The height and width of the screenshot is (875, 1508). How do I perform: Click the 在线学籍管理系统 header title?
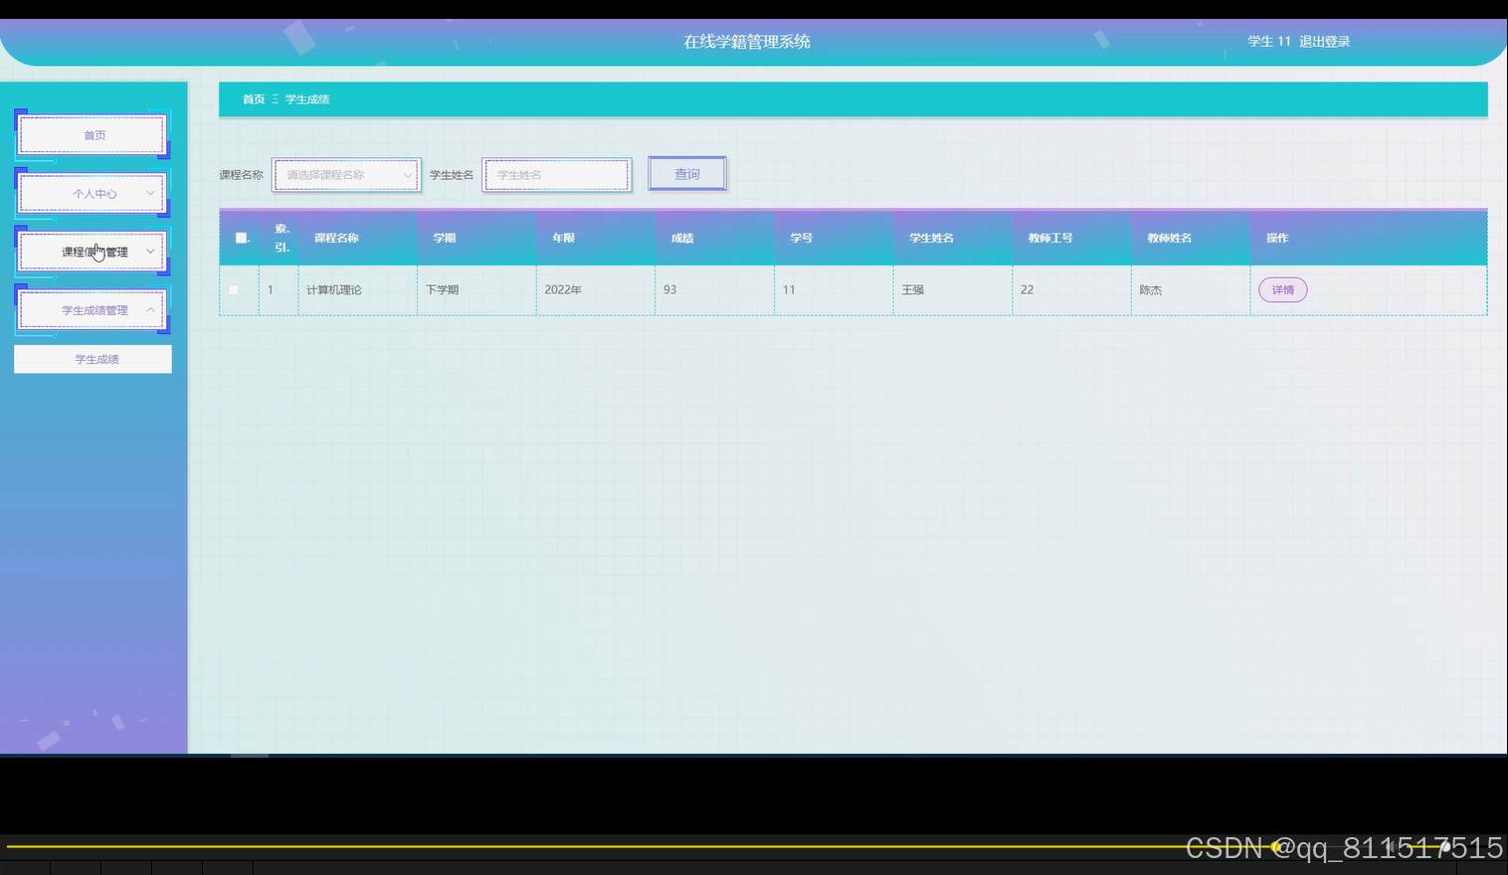point(747,42)
